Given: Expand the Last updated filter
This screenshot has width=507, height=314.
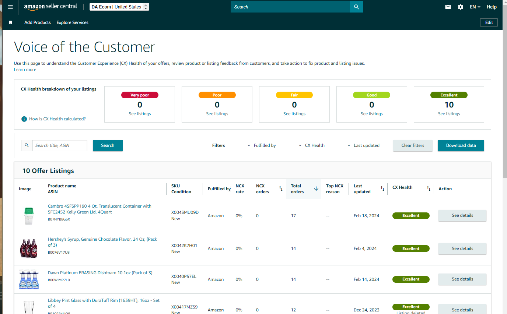Looking at the screenshot, I should [363, 145].
